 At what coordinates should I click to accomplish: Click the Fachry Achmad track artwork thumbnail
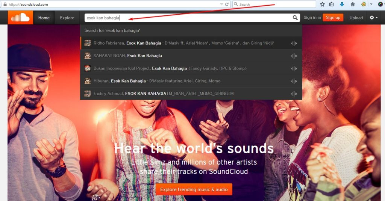(x=87, y=94)
